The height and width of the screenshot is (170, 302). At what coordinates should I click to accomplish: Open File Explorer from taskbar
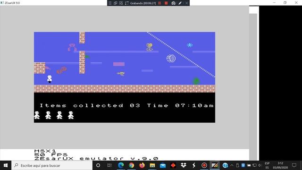(152, 165)
